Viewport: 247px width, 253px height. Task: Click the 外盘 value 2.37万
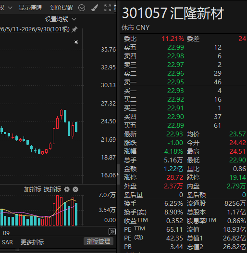coord(173,186)
